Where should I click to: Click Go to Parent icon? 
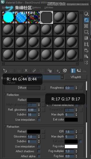pos(79,70)
